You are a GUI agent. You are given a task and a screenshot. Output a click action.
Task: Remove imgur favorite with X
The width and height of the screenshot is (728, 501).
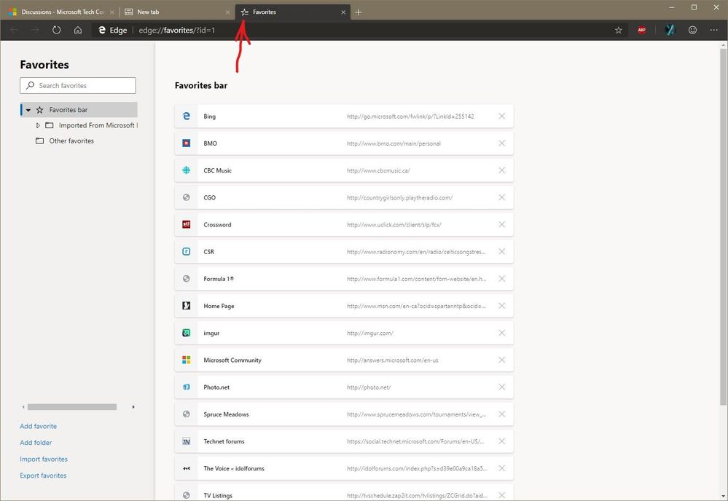pos(502,333)
